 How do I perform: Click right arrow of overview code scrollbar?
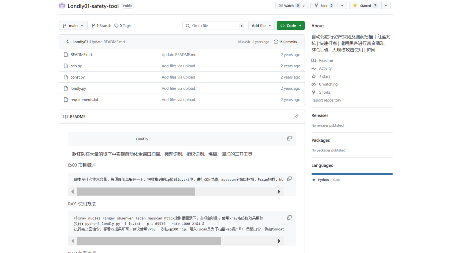[x=279, y=192]
